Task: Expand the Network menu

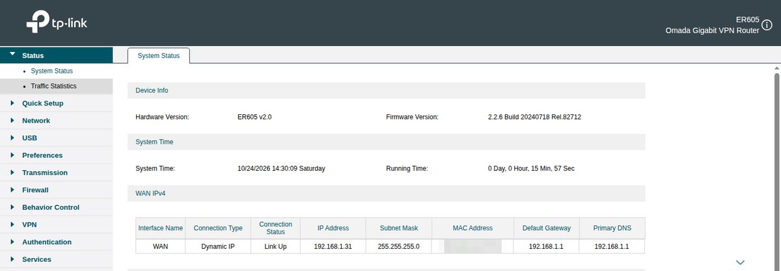Action: (56, 121)
